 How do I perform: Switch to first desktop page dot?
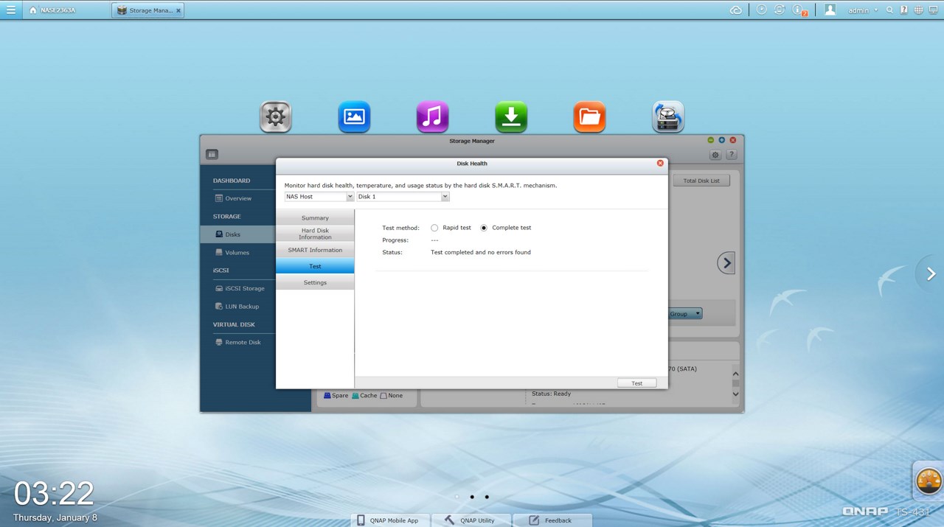pyautogui.click(x=457, y=497)
